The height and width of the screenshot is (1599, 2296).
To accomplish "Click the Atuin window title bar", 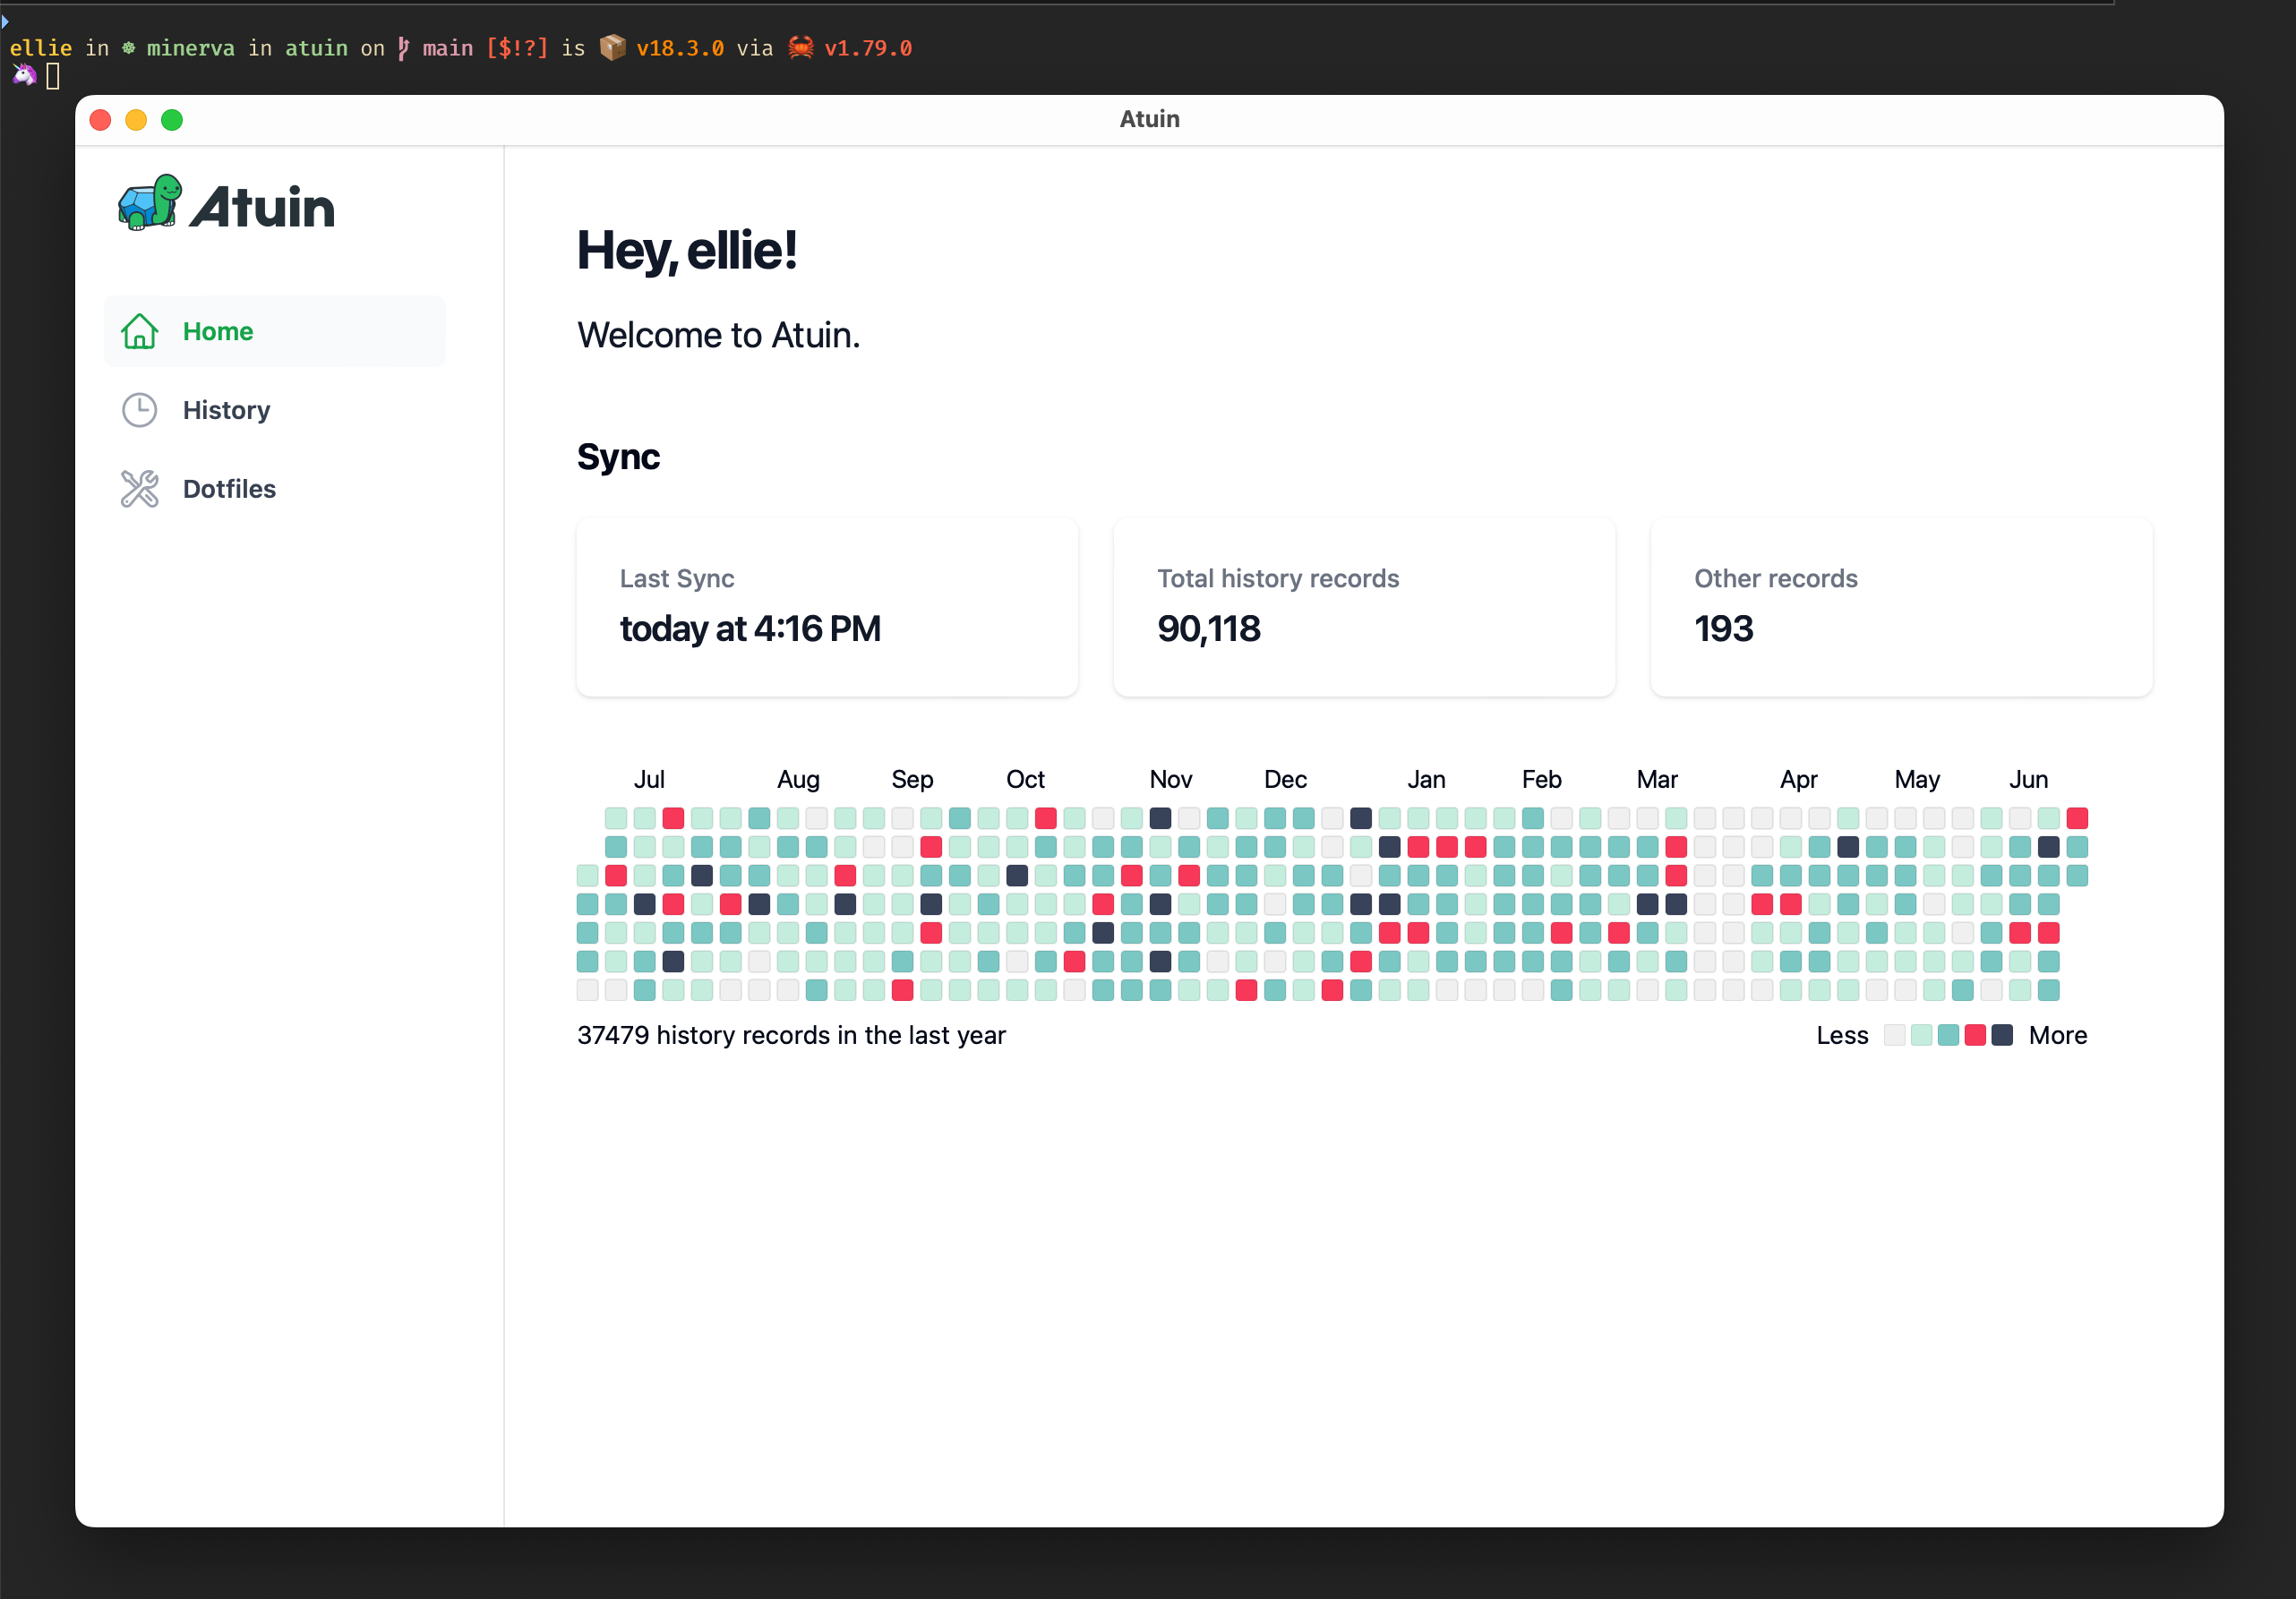I will pos(1148,119).
